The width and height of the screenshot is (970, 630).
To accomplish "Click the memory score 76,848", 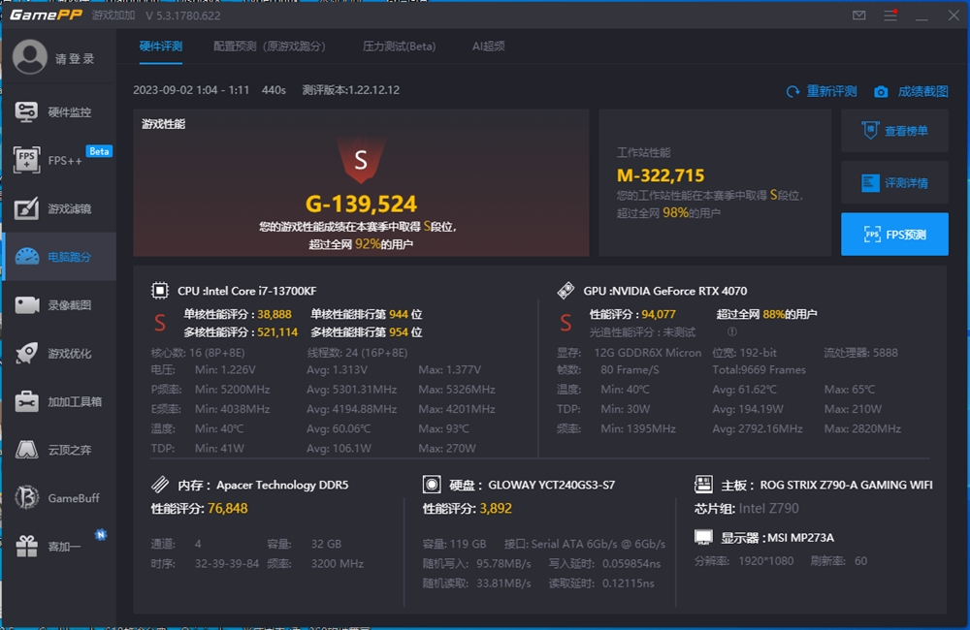I will 228,508.
